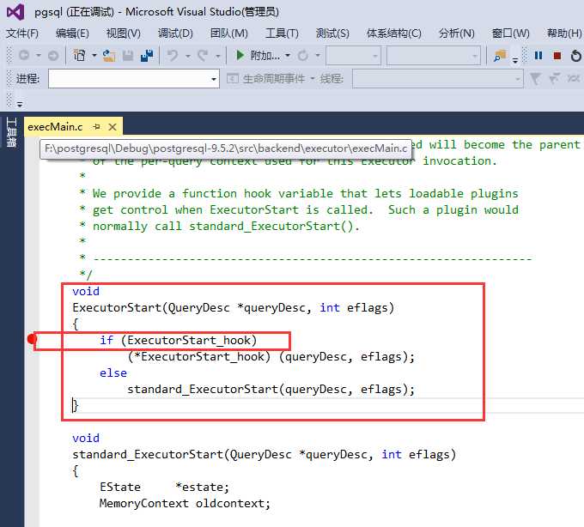This screenshot has height=527, width=584.
Task: Click the open file icon
Action: 109,56
